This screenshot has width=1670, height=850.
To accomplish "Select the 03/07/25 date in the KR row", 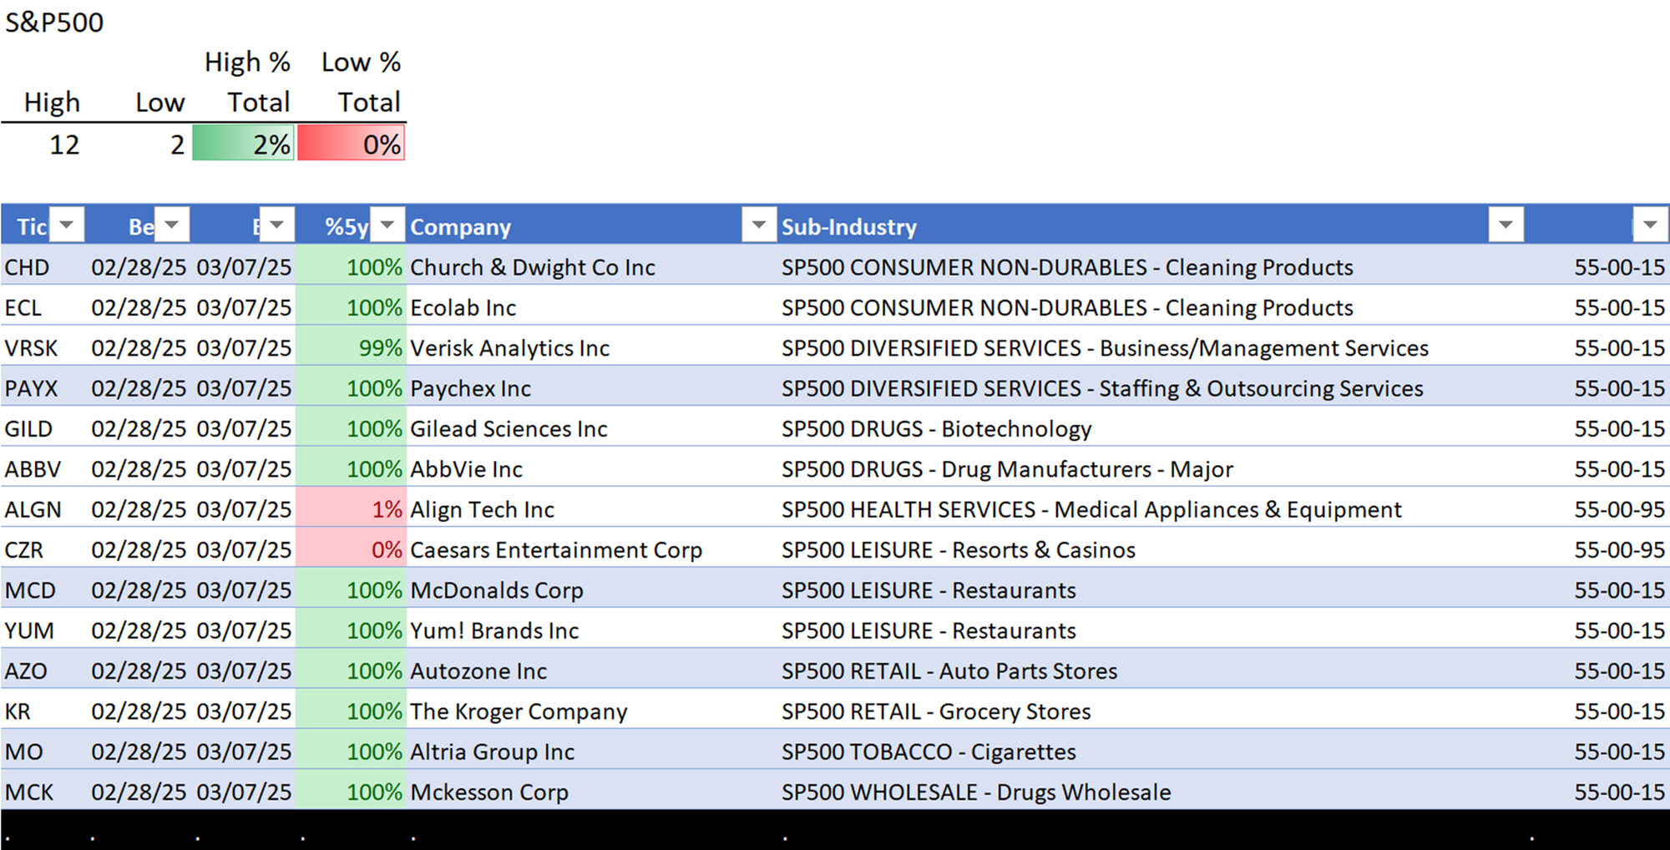I will (244, 711).
